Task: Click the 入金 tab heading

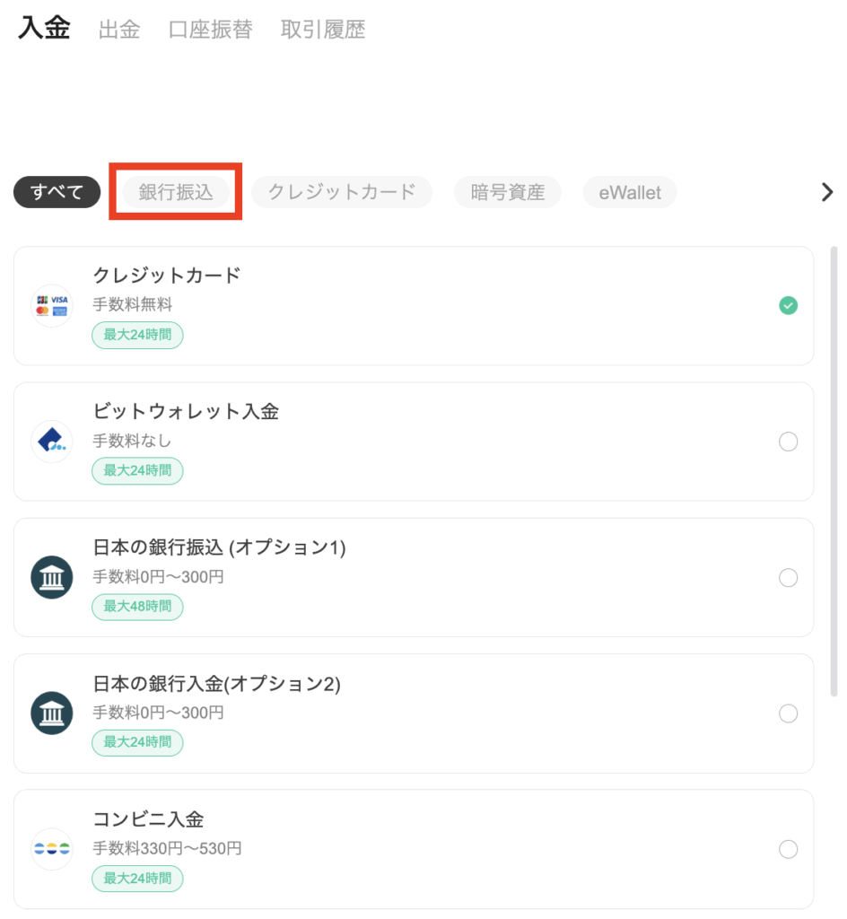Action: pyautogui.click(x=45, y=28)
